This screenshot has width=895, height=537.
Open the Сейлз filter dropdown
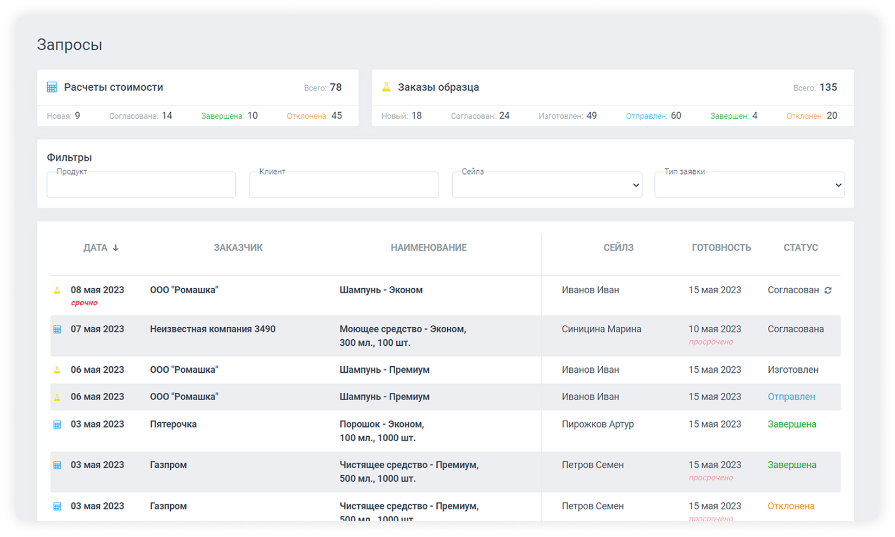click(x=547, y=185)
